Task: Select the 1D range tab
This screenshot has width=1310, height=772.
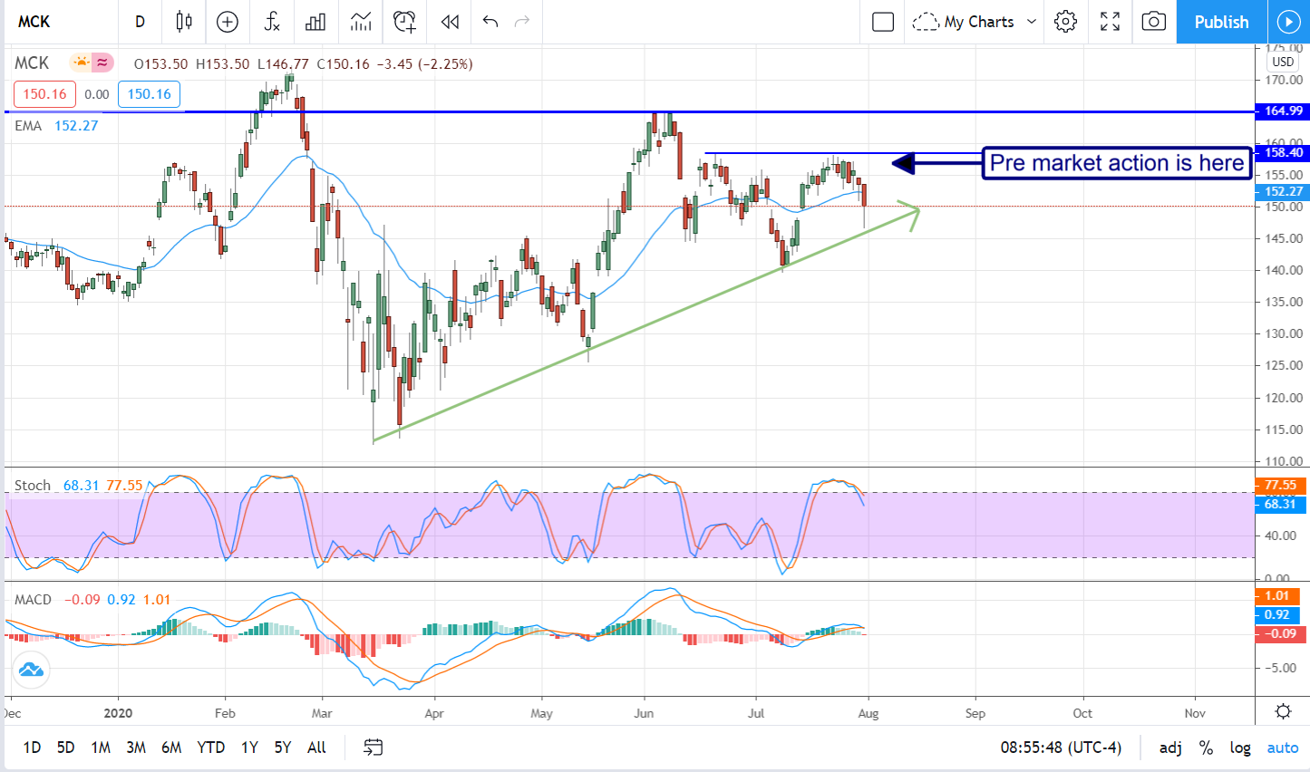Action: (32, 748)
